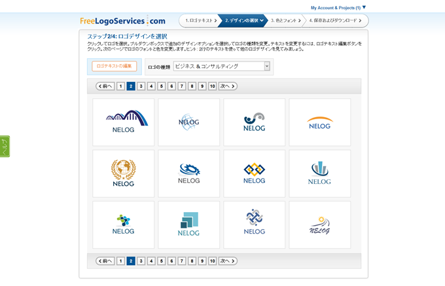The image size is (445, 286).
Task: Open page 5 in top pagination
Action: tap(162, 86)
